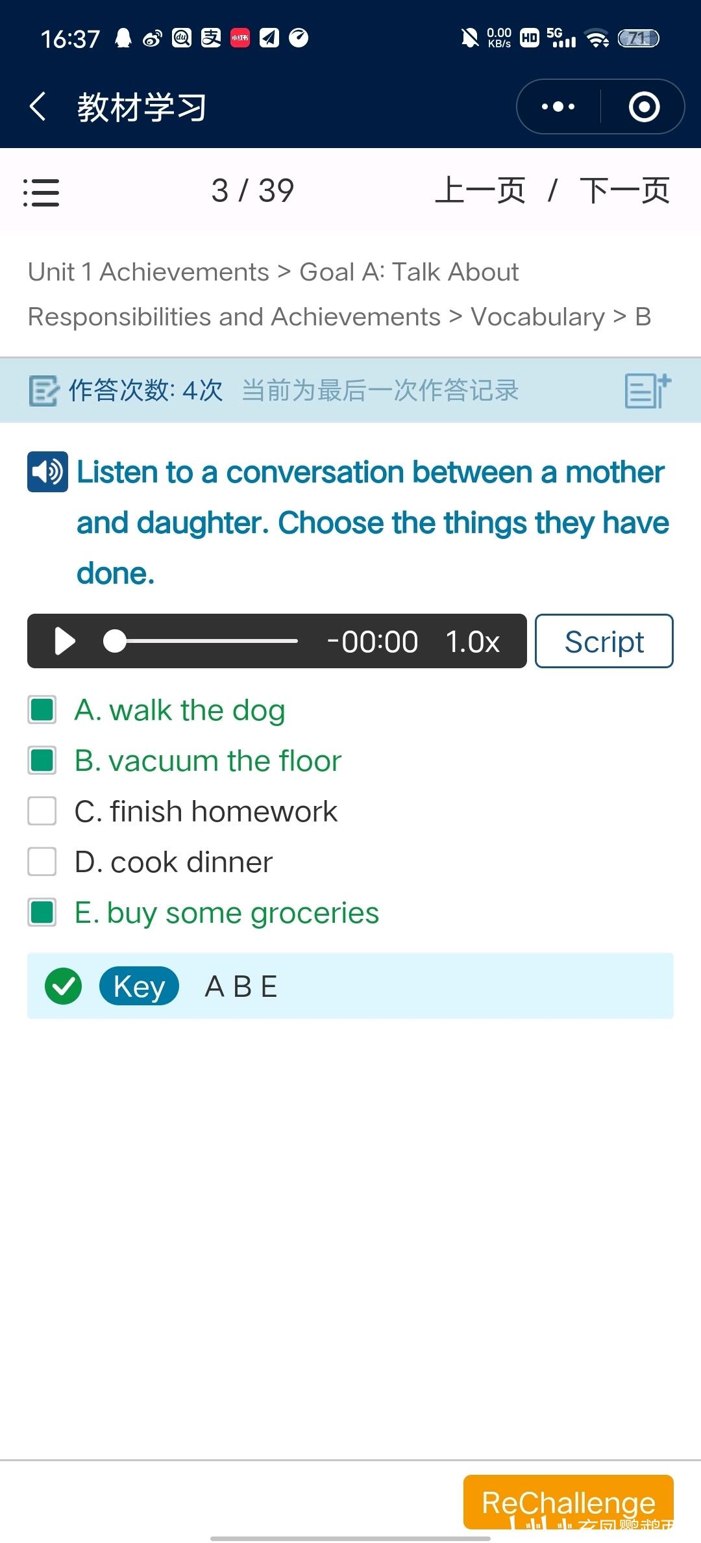The image size is (701, 1543).
Task: Toggle checkbox A. walk the dog
Action: [42, 709]
